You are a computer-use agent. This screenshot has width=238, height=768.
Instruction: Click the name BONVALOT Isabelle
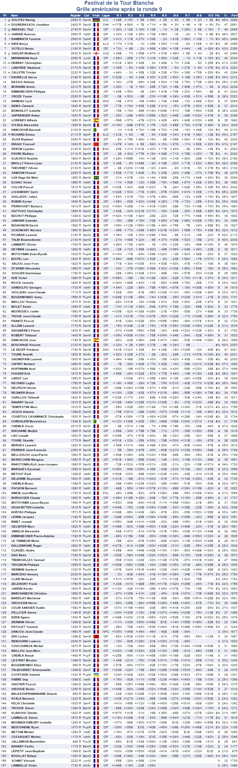26,111
